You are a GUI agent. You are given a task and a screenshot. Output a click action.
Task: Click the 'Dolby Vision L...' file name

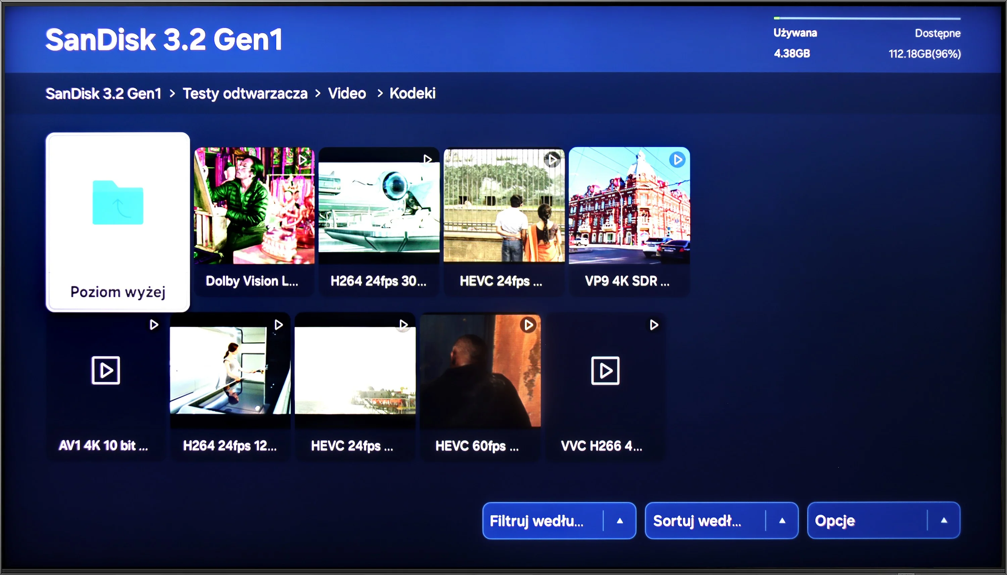(x=252, y=281)
